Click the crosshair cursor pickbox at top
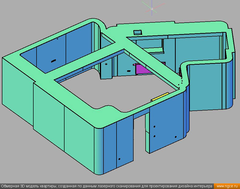 pyautogui.click(x=152, y=9)
